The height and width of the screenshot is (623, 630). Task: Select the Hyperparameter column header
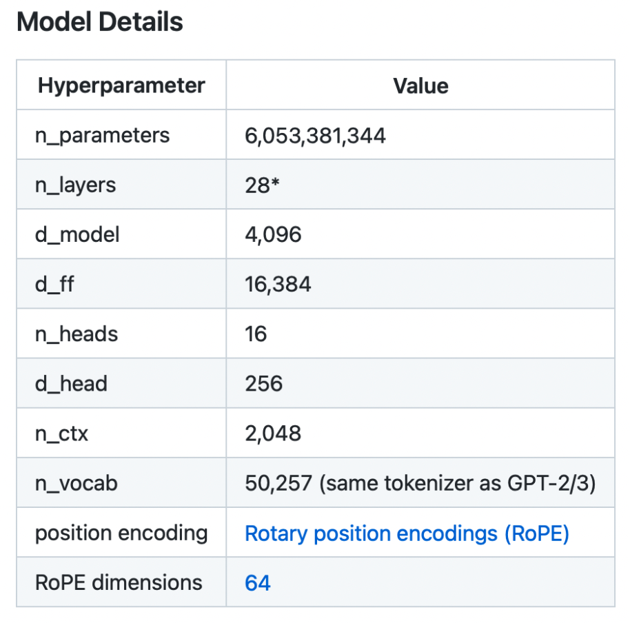pyautogui.click(x=121, y=85)
